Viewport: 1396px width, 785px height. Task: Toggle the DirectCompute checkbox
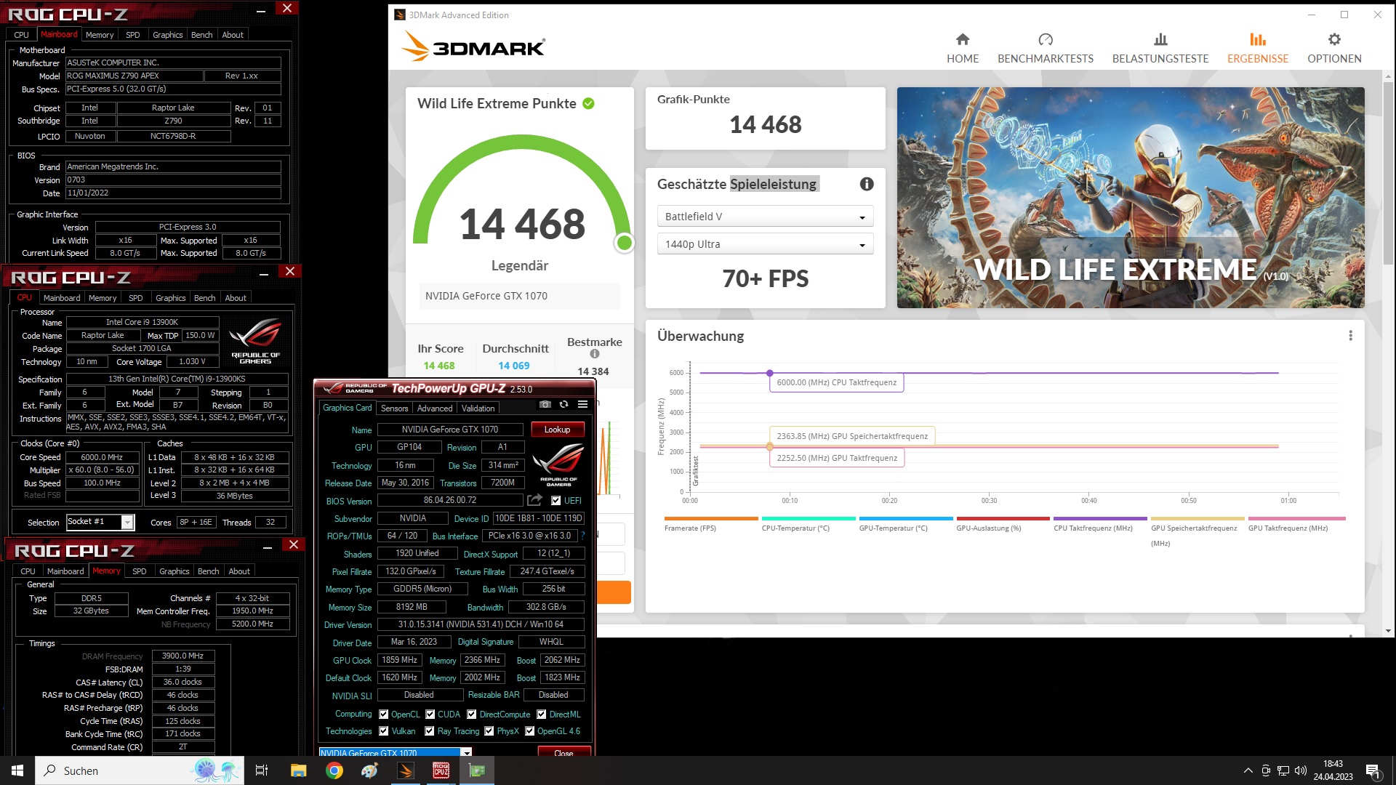tap(472, 714)
